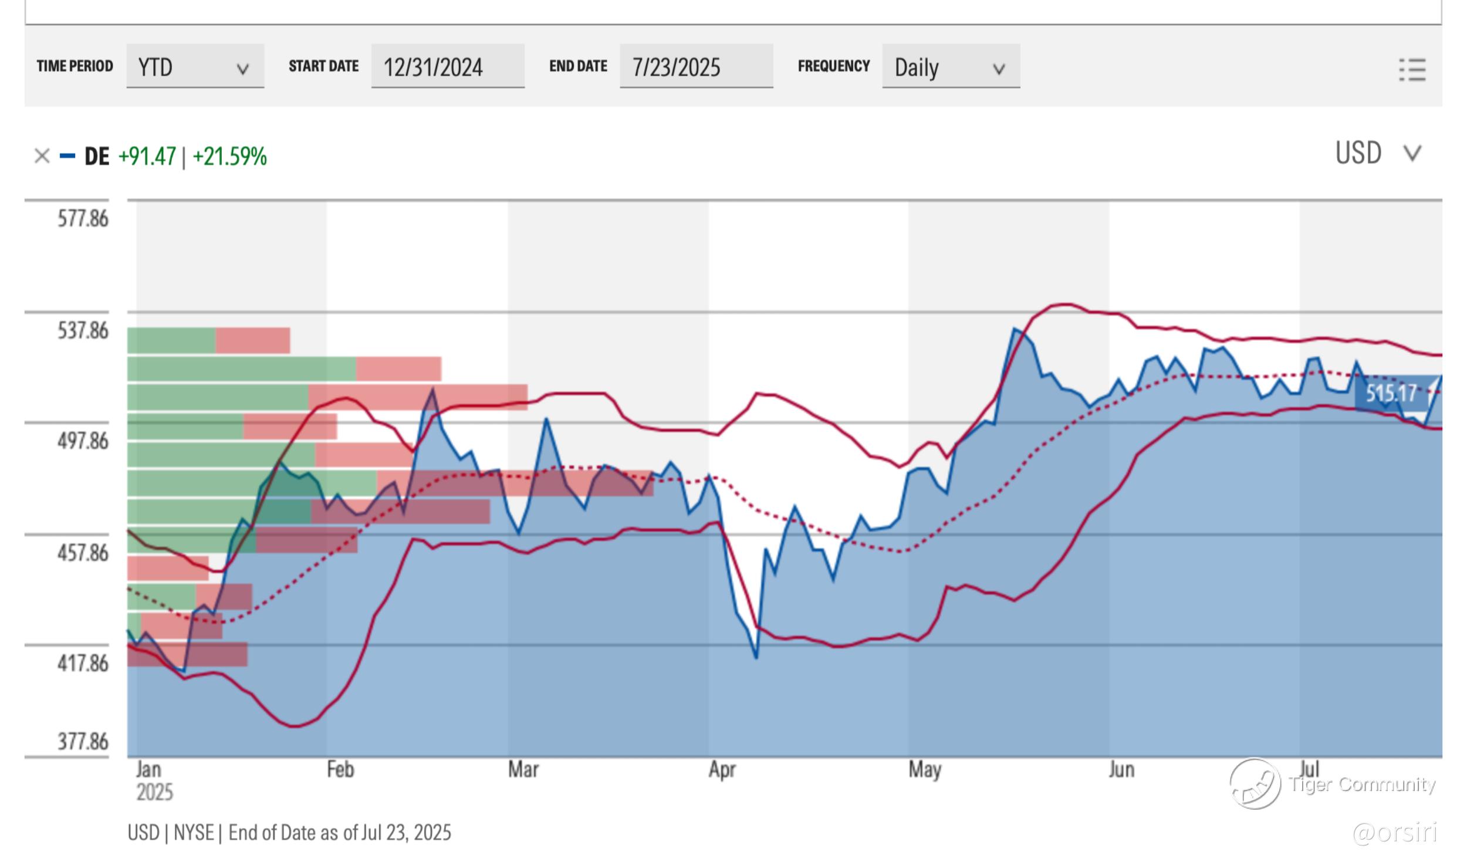1467x866 pixels.
Task: Click the 577.86 price axis label
Action: pos(83,219)
